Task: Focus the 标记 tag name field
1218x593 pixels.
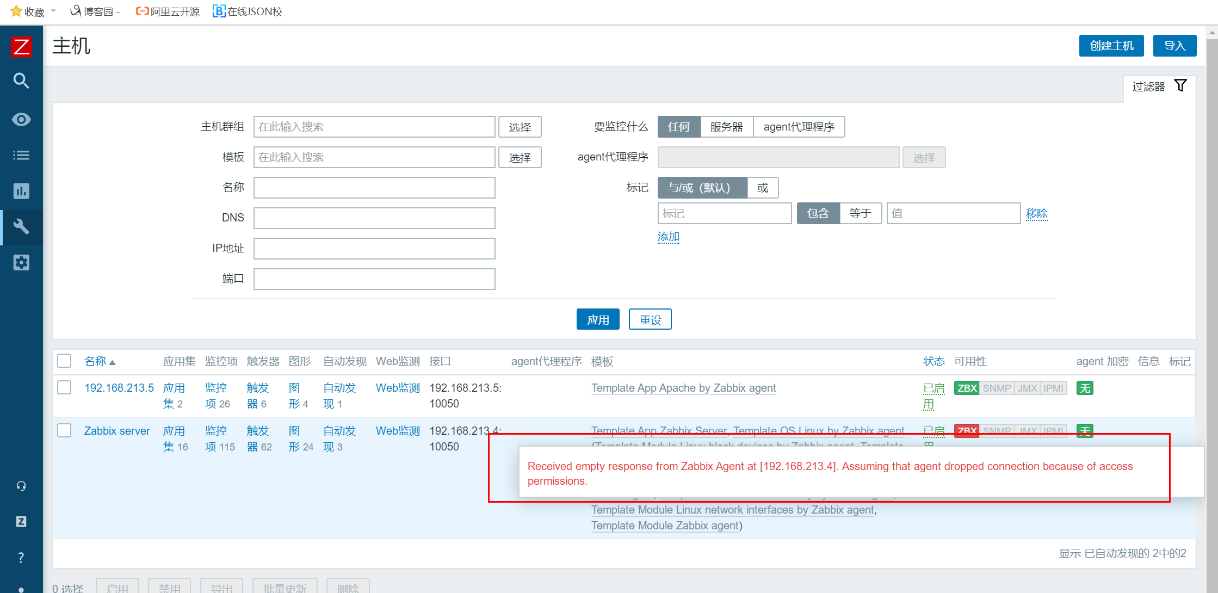Action: tap(725, 213)
